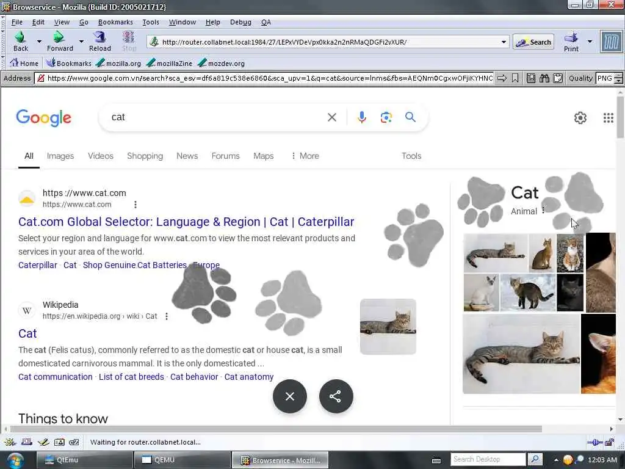Image resolution: width=625 pixels, height=469 pixels.
Task: Expand the Print button dropdown arrow
Action: [x=590, y=42]
